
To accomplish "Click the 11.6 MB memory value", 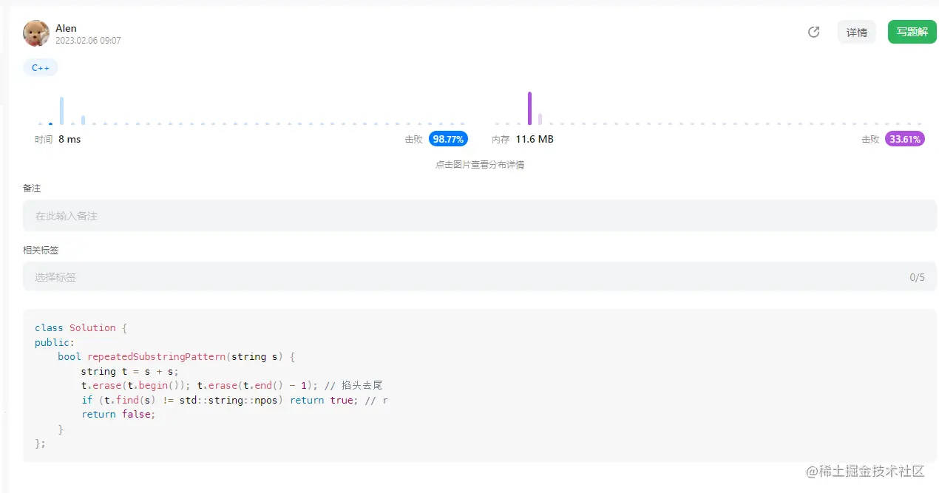I will coord(535,139).
